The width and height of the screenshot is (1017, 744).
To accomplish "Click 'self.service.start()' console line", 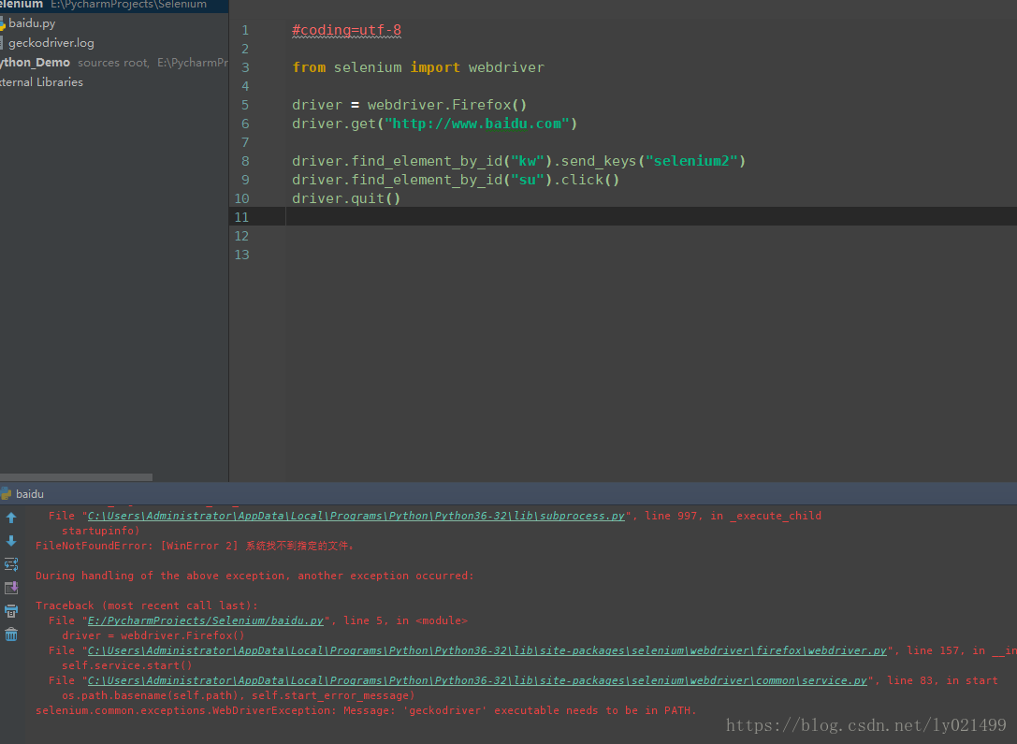I will point(127,665).
